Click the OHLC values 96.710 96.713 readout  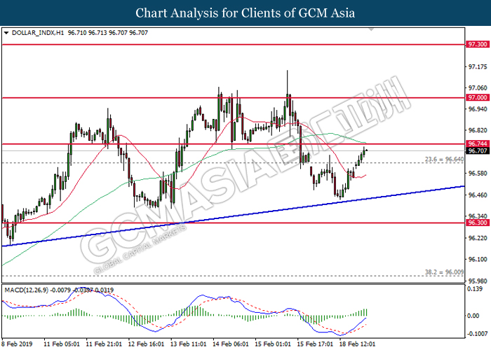108,33
